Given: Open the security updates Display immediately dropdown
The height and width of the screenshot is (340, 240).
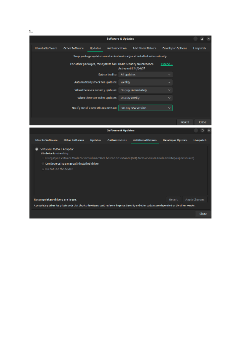Looking at the screenshot, I should 146,90.
